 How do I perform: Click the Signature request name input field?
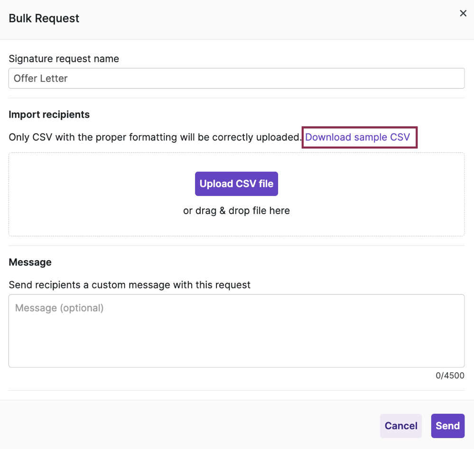(236, 78)
